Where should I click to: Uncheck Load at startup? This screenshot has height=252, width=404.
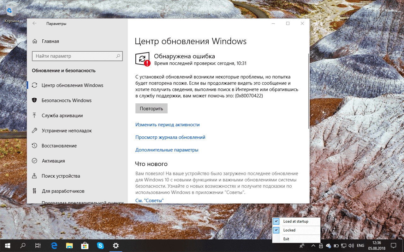coord(276,221)
